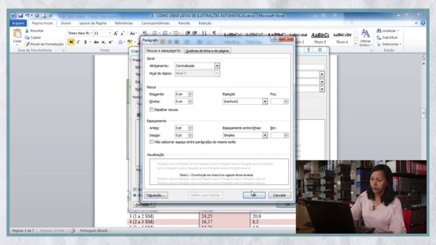The image size is (436, 245).
Task: Click the proofing icon in status bar
Action: [x=73, y=231]
